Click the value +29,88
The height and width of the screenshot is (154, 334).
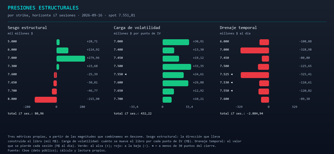198,83
